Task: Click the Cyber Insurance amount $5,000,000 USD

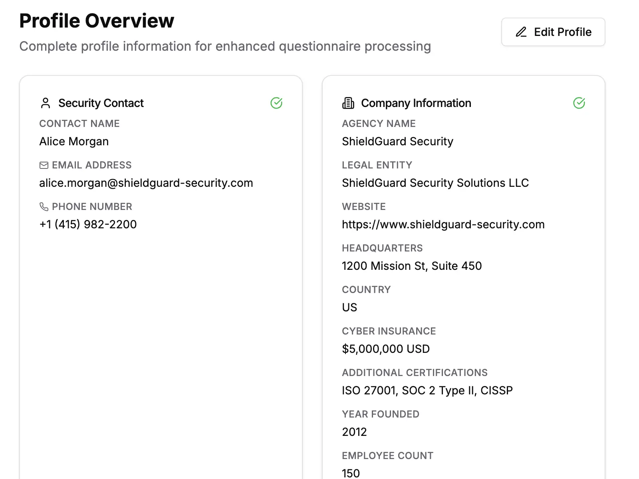Action: (385, 348)
